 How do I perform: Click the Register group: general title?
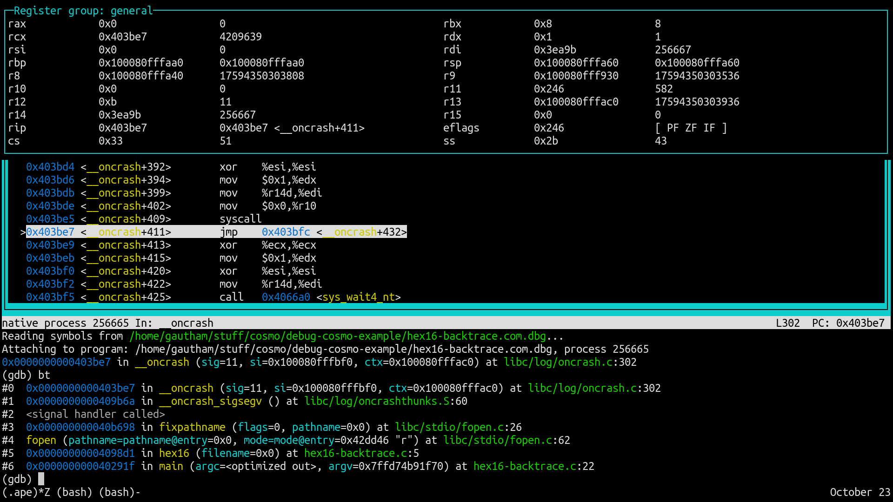click(83, 11)
